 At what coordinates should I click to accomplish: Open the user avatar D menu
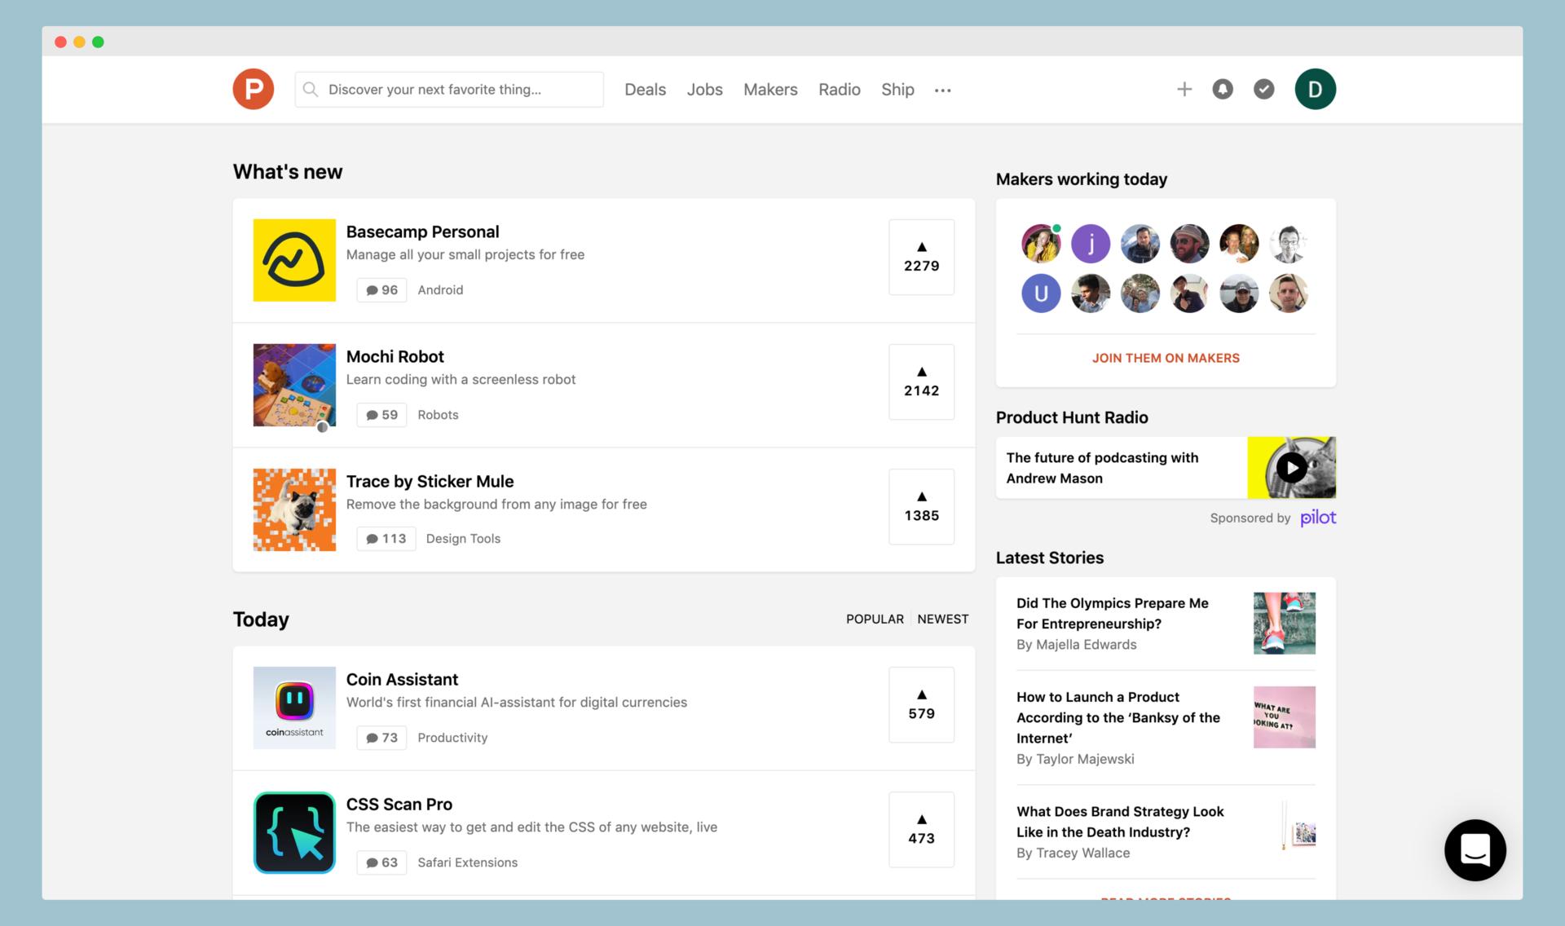[x=1314, y=89]
